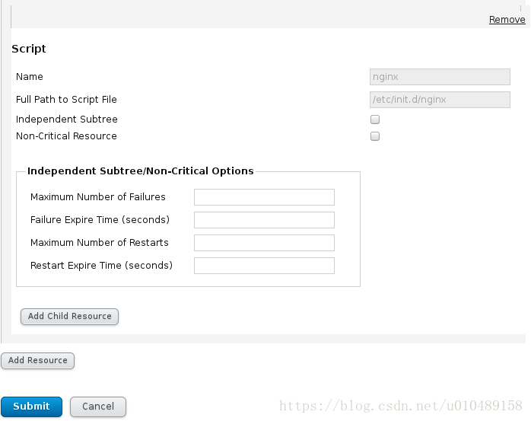The height and width of the screenshot is (421, 531).
Task: Click the Full Path to Script File label
Action: tap(66, 99)
